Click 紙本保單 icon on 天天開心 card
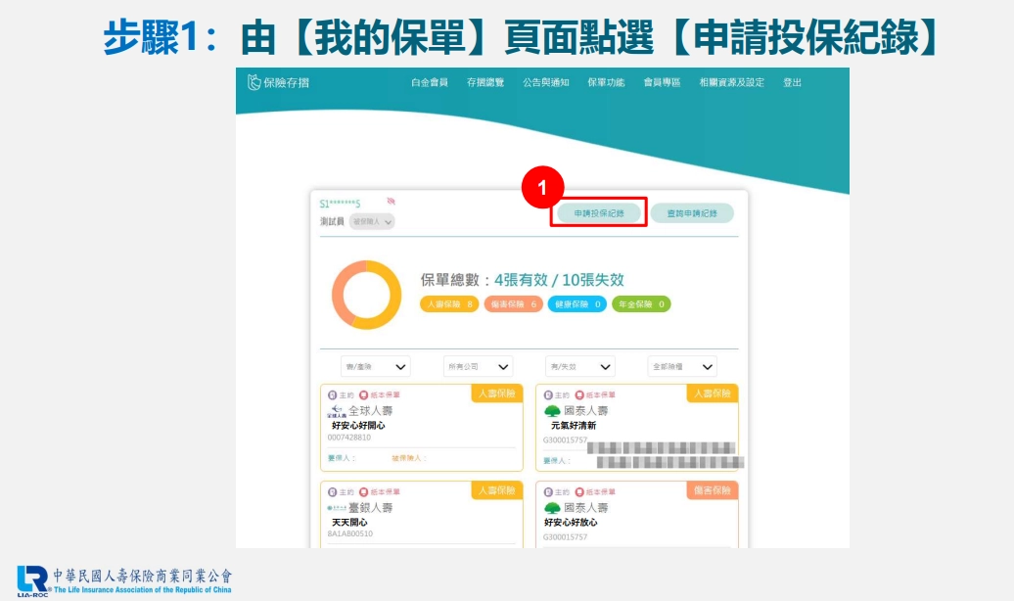The width and height of the screenshot is (1014, 601). coord(363,491)
